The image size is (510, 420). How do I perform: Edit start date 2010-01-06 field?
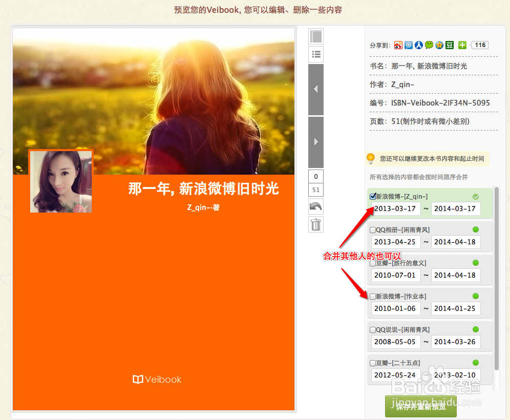tap(395, 308)
